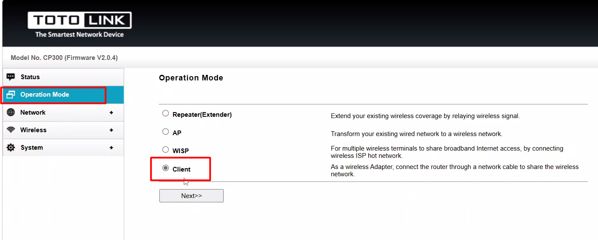This screenshot has height=240, width=598.
Task: Click the Model No. CP300 firmware text
Action: click(x=64, y=58)
